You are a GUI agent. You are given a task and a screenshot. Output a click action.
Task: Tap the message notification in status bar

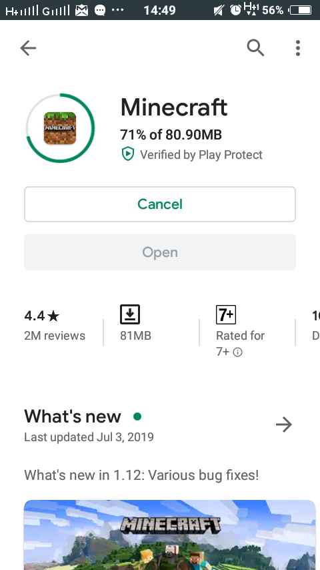100,10
